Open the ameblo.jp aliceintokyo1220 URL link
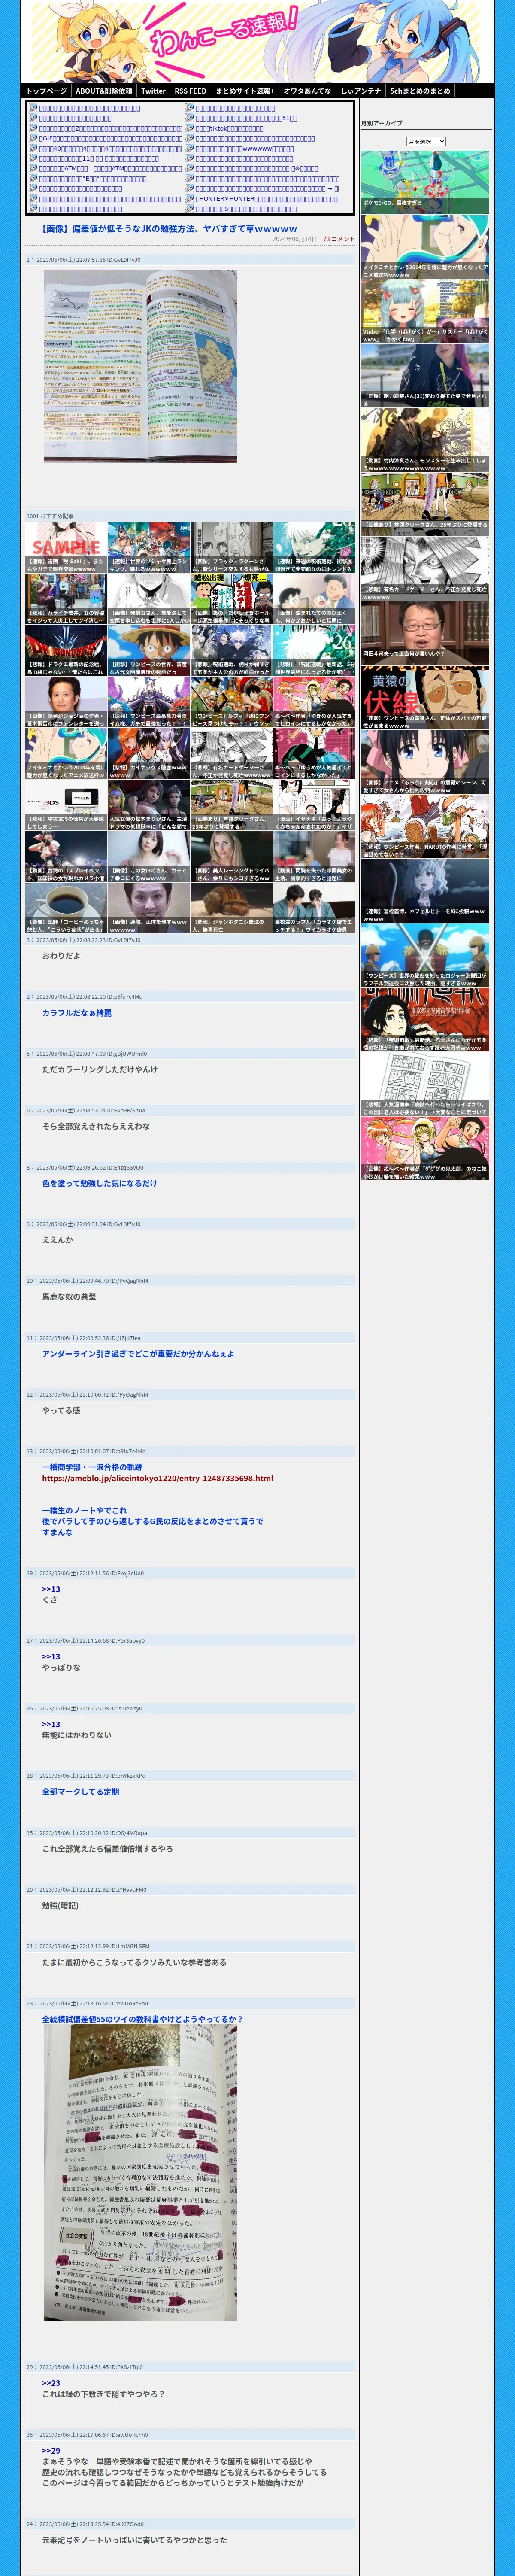The image size is (515, 2576). point(157,1478)
